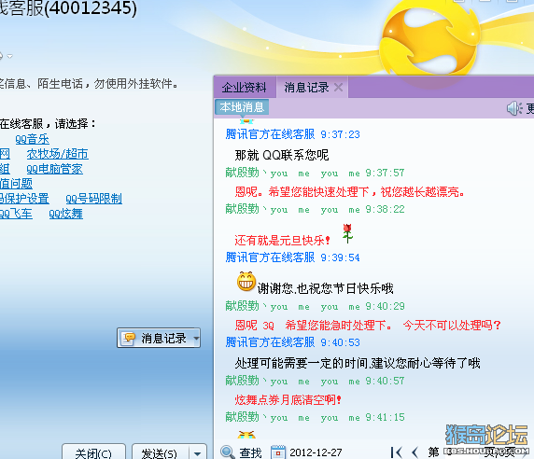This screenshot has width=534, height=459.
Task: Select the 本地消息 tab
Action: tap(242, 107)
